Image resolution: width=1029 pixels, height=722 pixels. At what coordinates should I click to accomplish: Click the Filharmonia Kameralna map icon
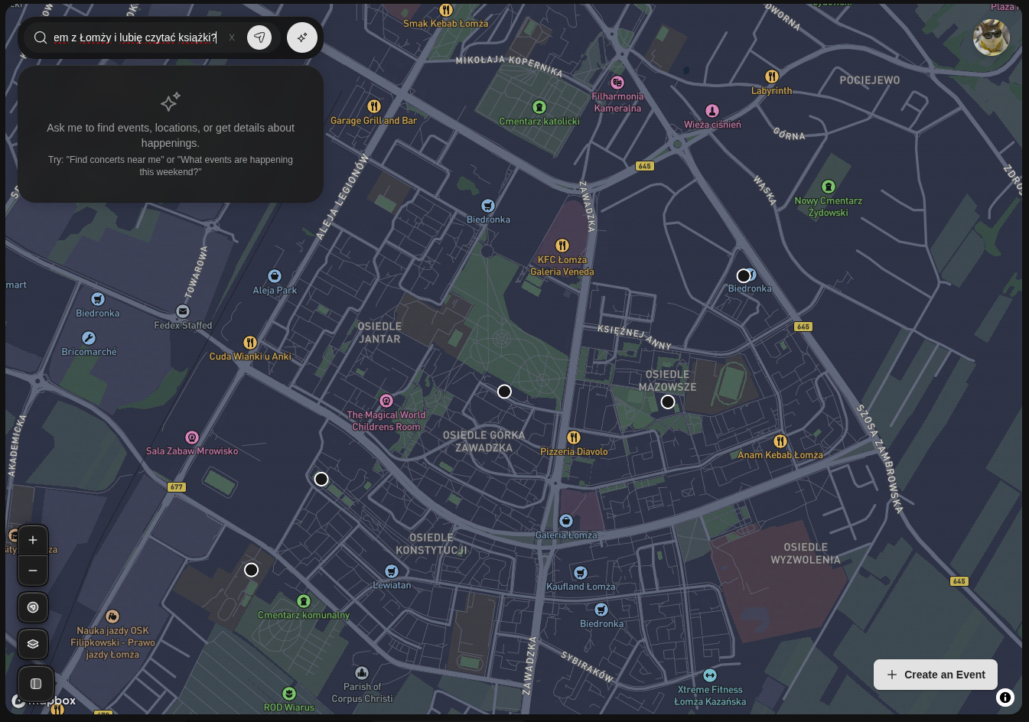point(617,83)
